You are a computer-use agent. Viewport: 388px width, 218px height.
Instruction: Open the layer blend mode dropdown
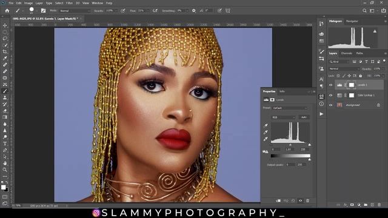coord(344,68)
